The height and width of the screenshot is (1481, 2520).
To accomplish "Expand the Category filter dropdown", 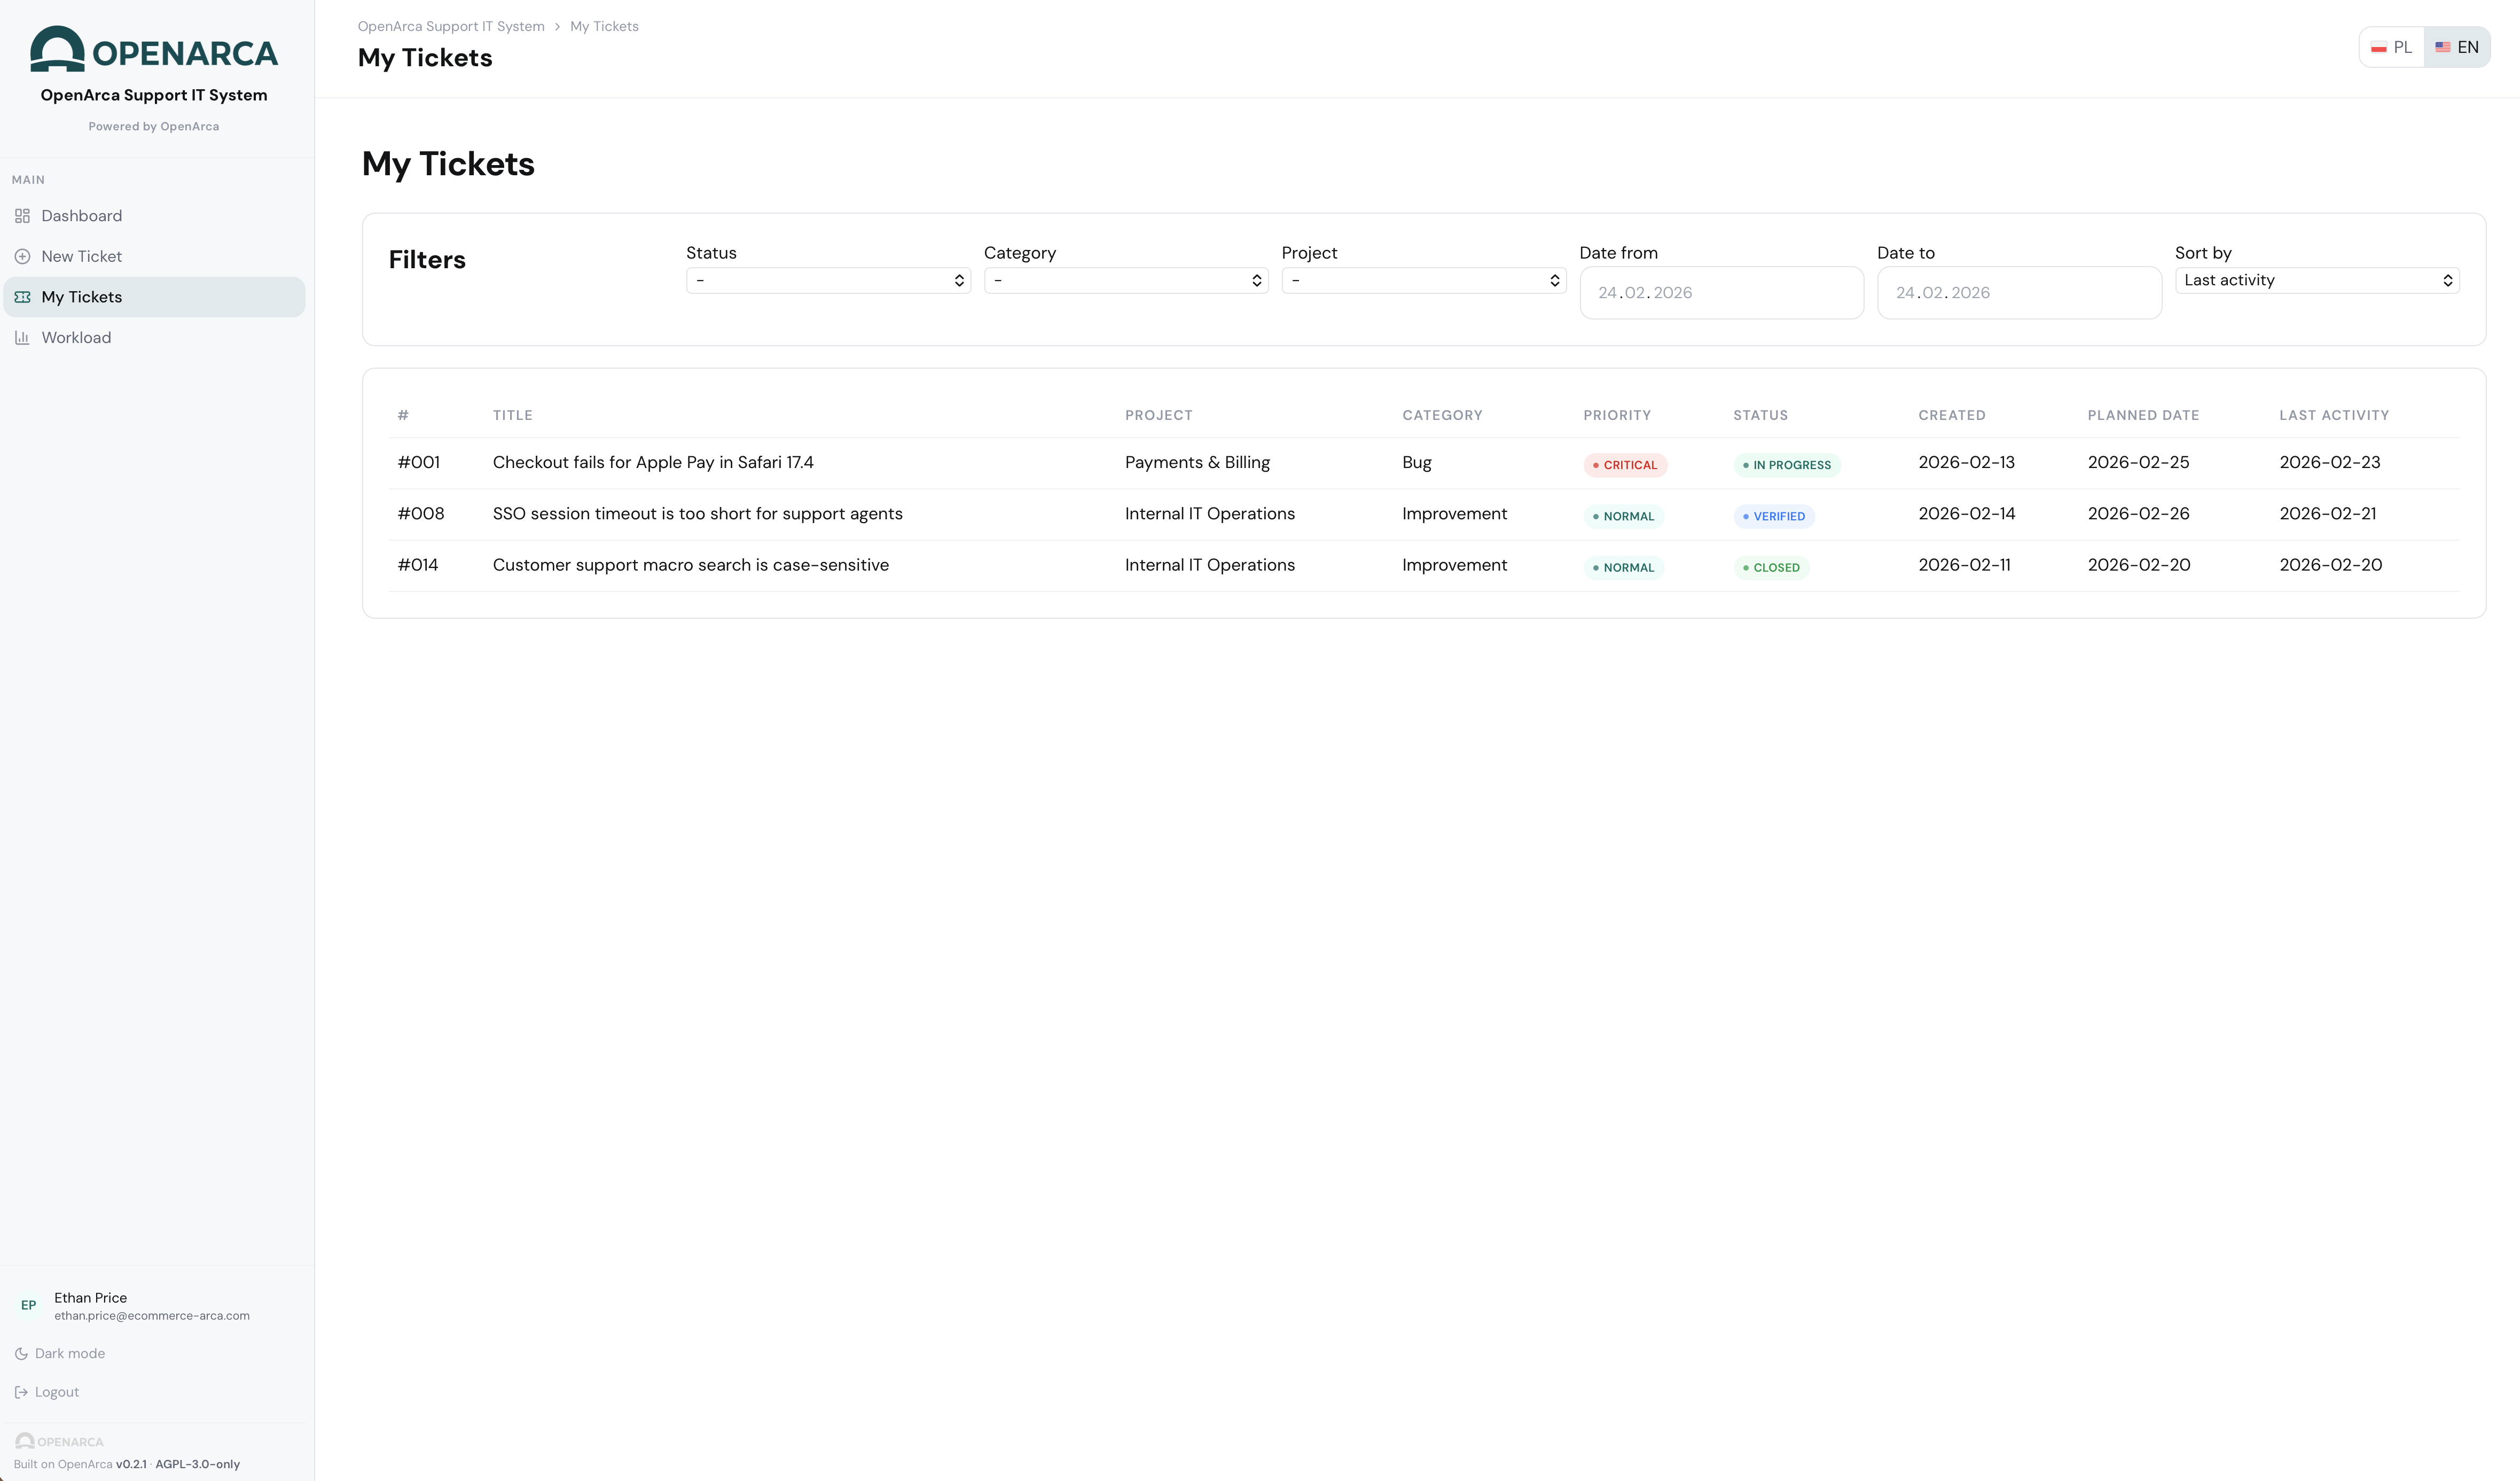I will pyautogui.click(x=1125, y=281).
